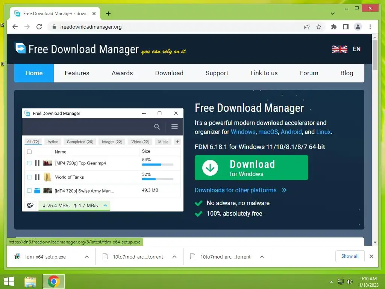Expand options for fdm_x64_setup.exe download
Viewport: 385px width, 289px height.
pos(87,257)
